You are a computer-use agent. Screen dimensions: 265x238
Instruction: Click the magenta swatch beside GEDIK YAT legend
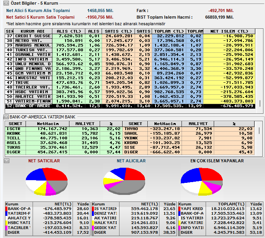point(93,228)
